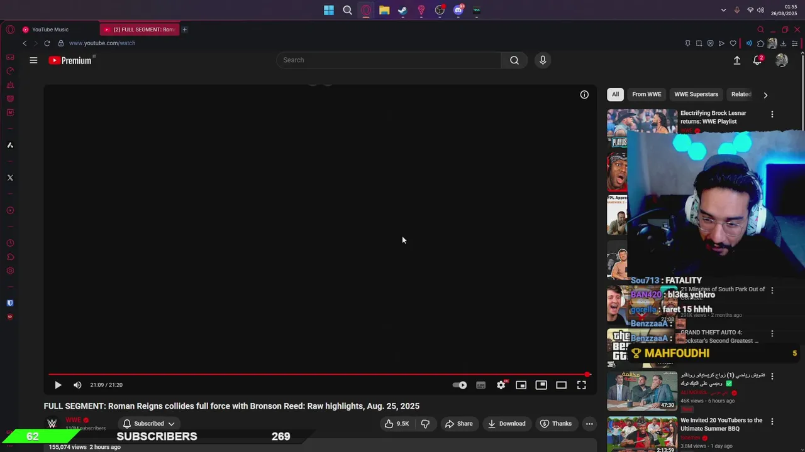Add page to bookmarks with the heart icon
Viewport: 805px width, 452px height.
(733, 43)
